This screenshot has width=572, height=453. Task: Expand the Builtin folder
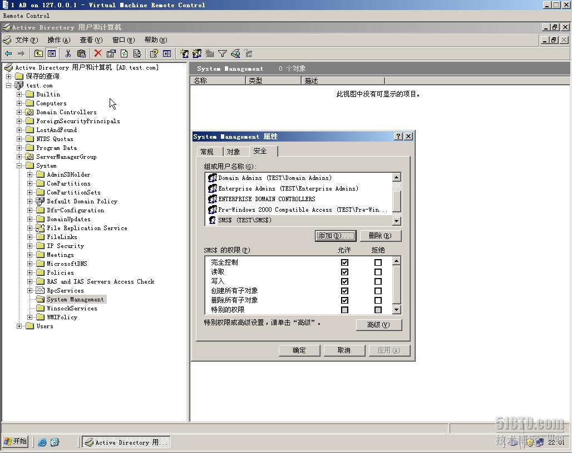click(x=19, y=94)
